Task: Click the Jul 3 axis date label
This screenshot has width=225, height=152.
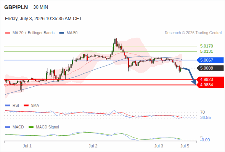Action: pos(159,146)
